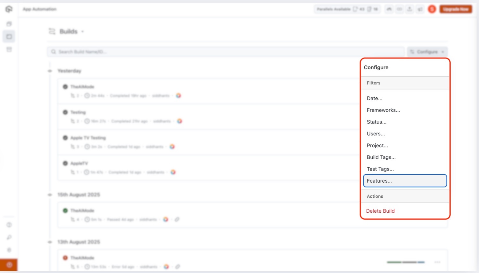
Task: Open the Apple TV Testing build
Action: click(x=88, y=138)
